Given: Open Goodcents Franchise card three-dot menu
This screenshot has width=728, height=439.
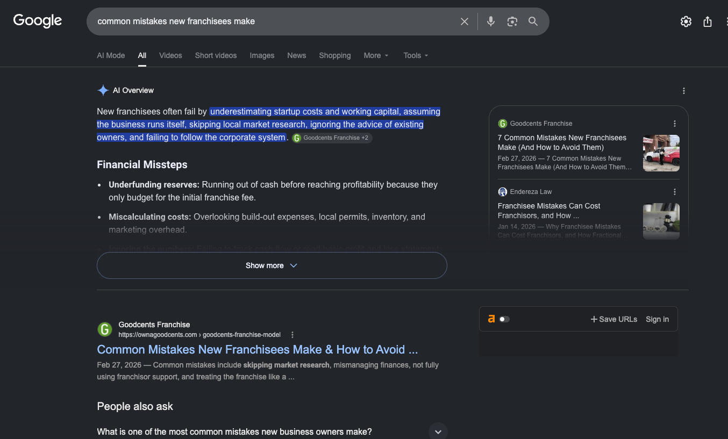Looking at the screenshot, I should pos(675,124).
